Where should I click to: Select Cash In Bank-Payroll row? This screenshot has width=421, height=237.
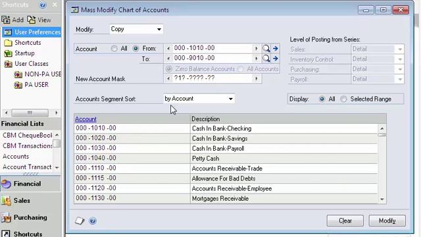pos(226,148)
